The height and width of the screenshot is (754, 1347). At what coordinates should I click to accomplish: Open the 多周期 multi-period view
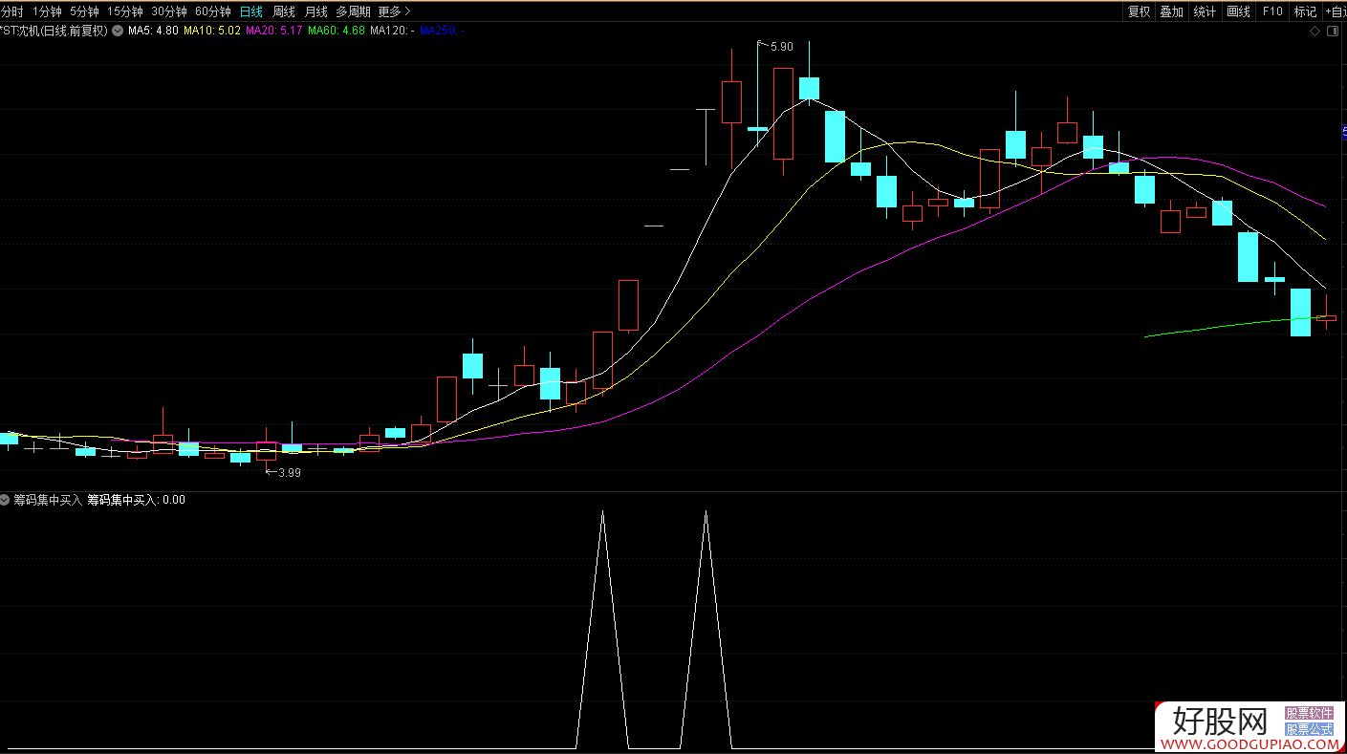(353, 11)
